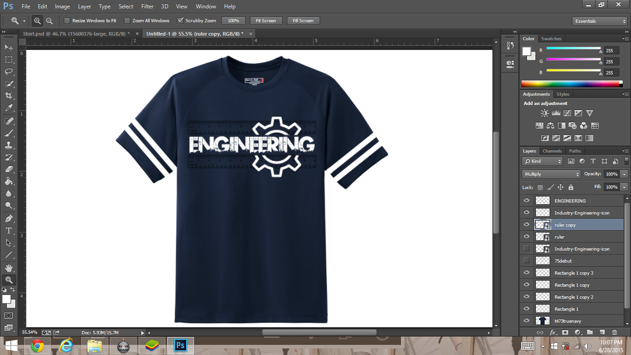631x355 pixels.
Task: Select the Line tool
Action: pos(9,255)
